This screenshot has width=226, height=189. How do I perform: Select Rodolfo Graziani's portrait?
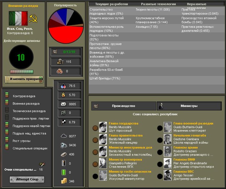pyautogui.click(x=167, y=151)
